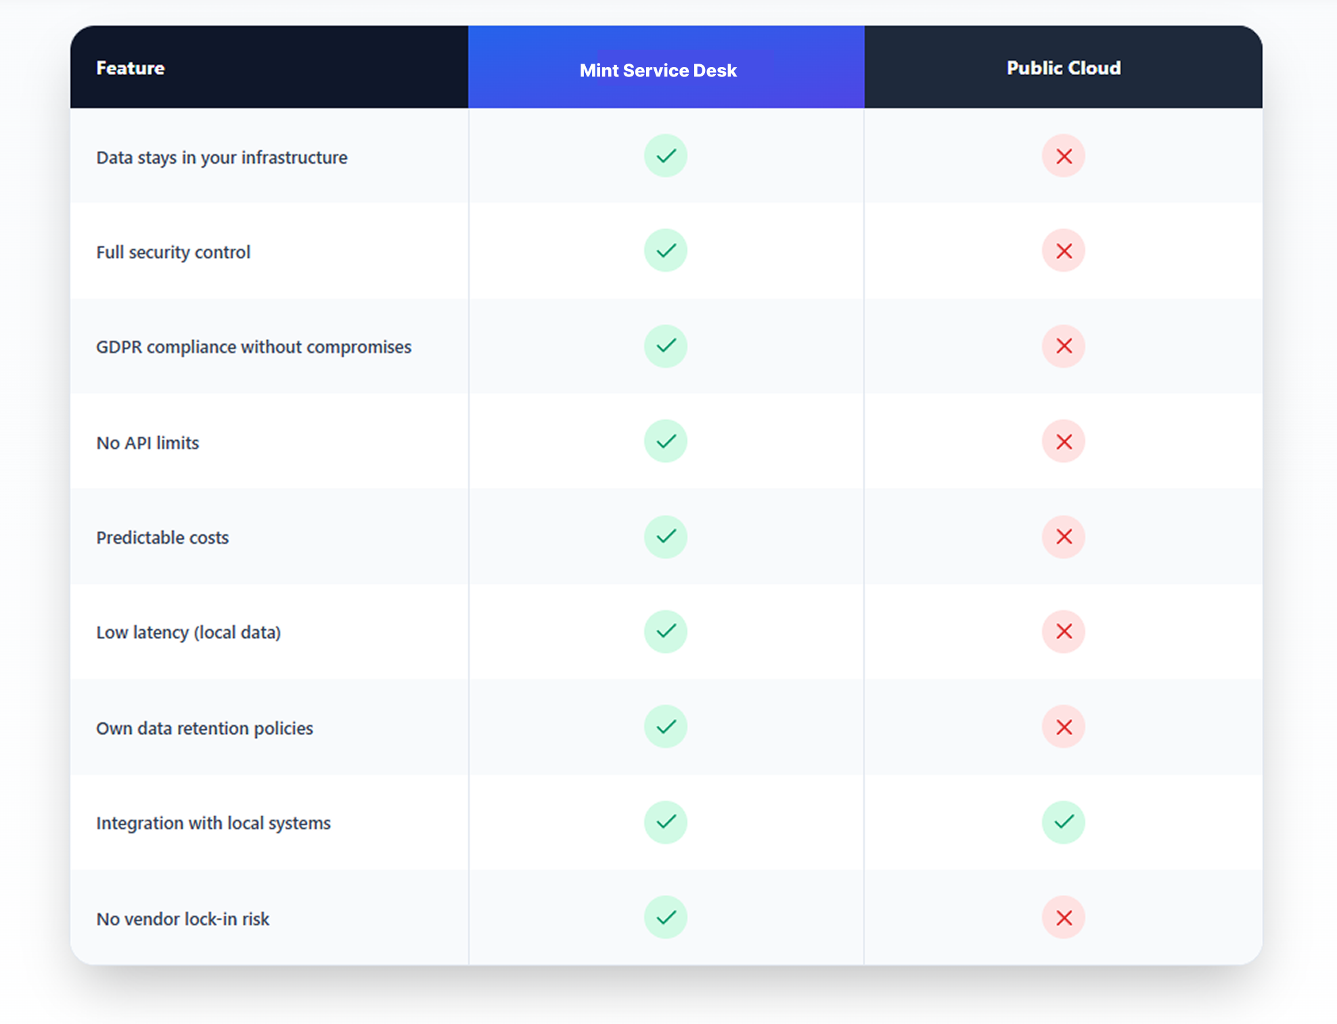Click the No API limits row label
Screen dimensions: 1337x1024
[148, 443]
